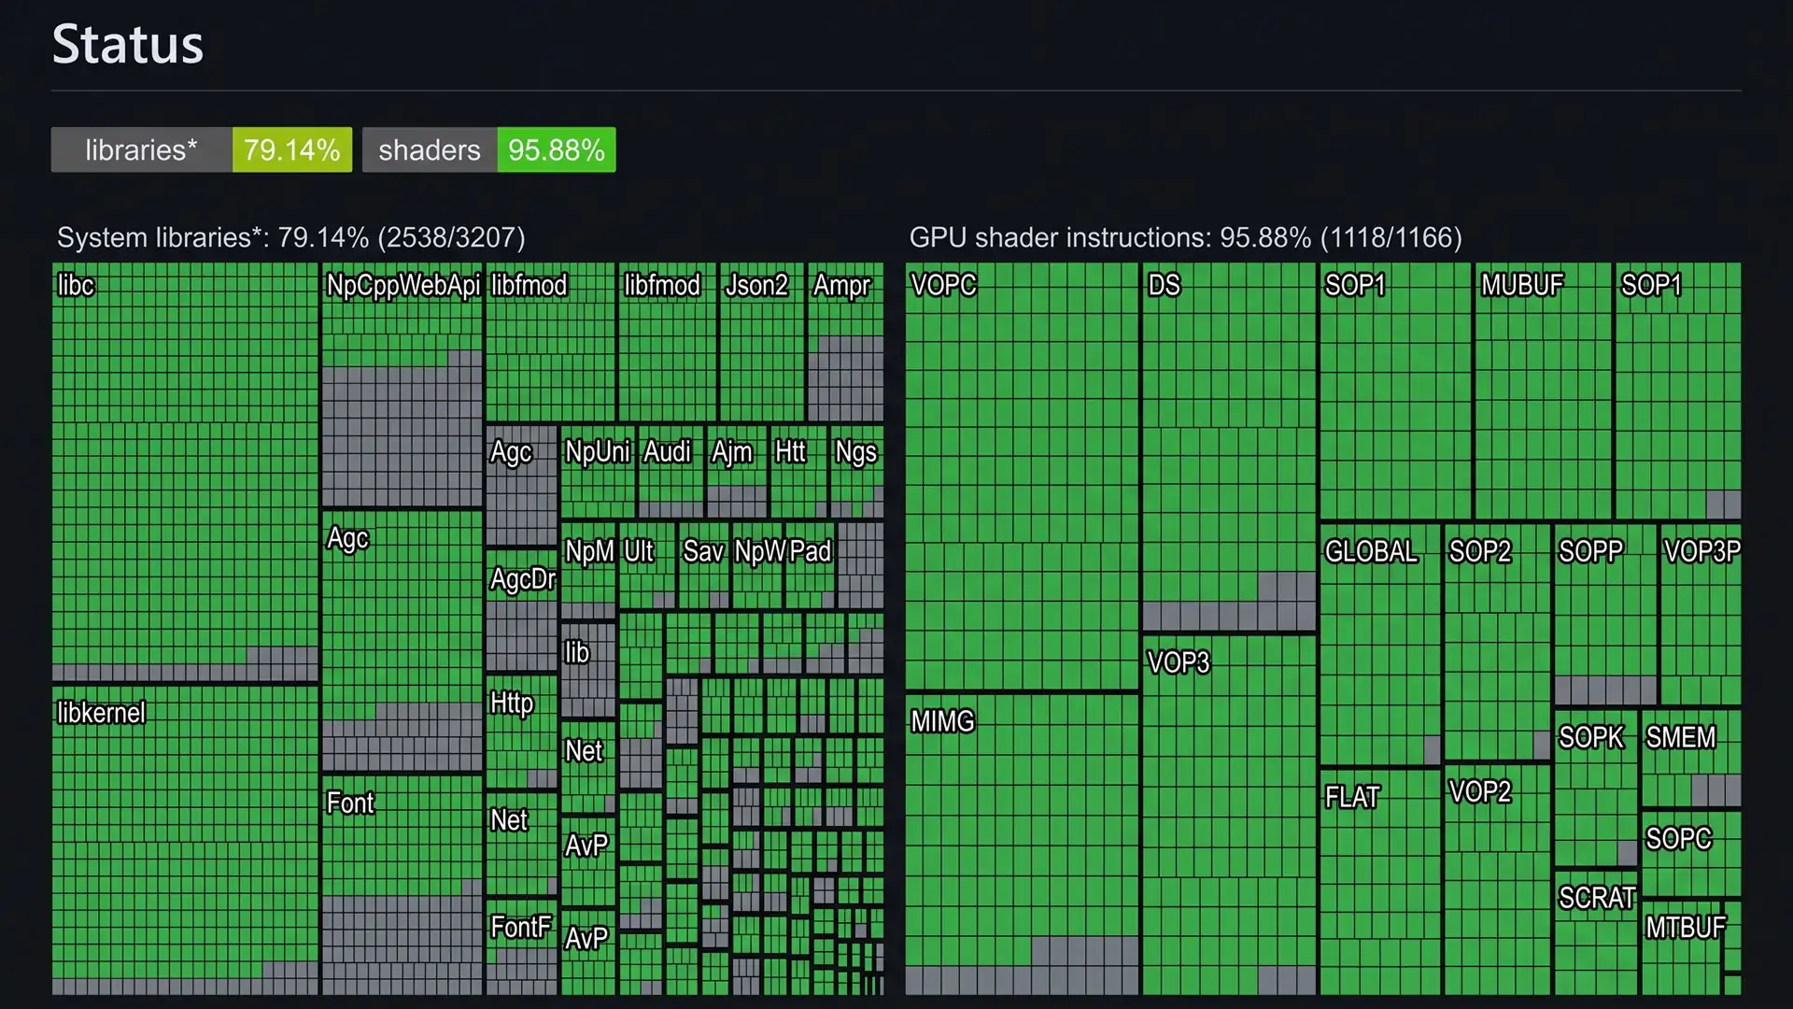Select the SOPK shader tile

pos(1596,788)
